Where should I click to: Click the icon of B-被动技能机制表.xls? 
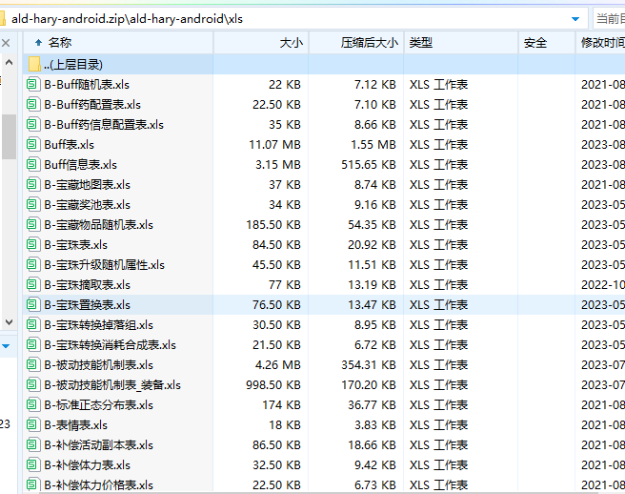click(x=34, y=364)
